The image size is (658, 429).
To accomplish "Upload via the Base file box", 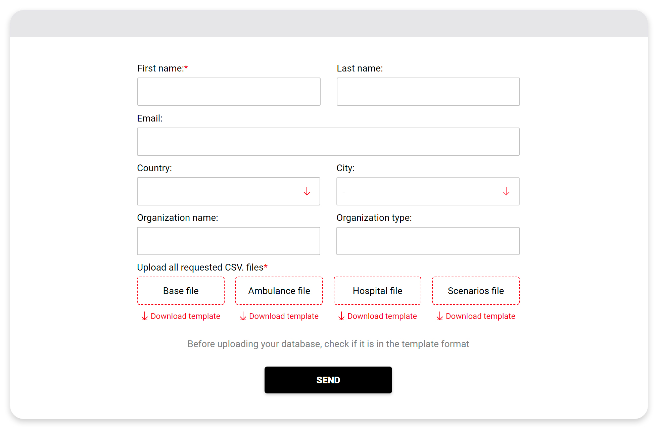I will (181, 291).
